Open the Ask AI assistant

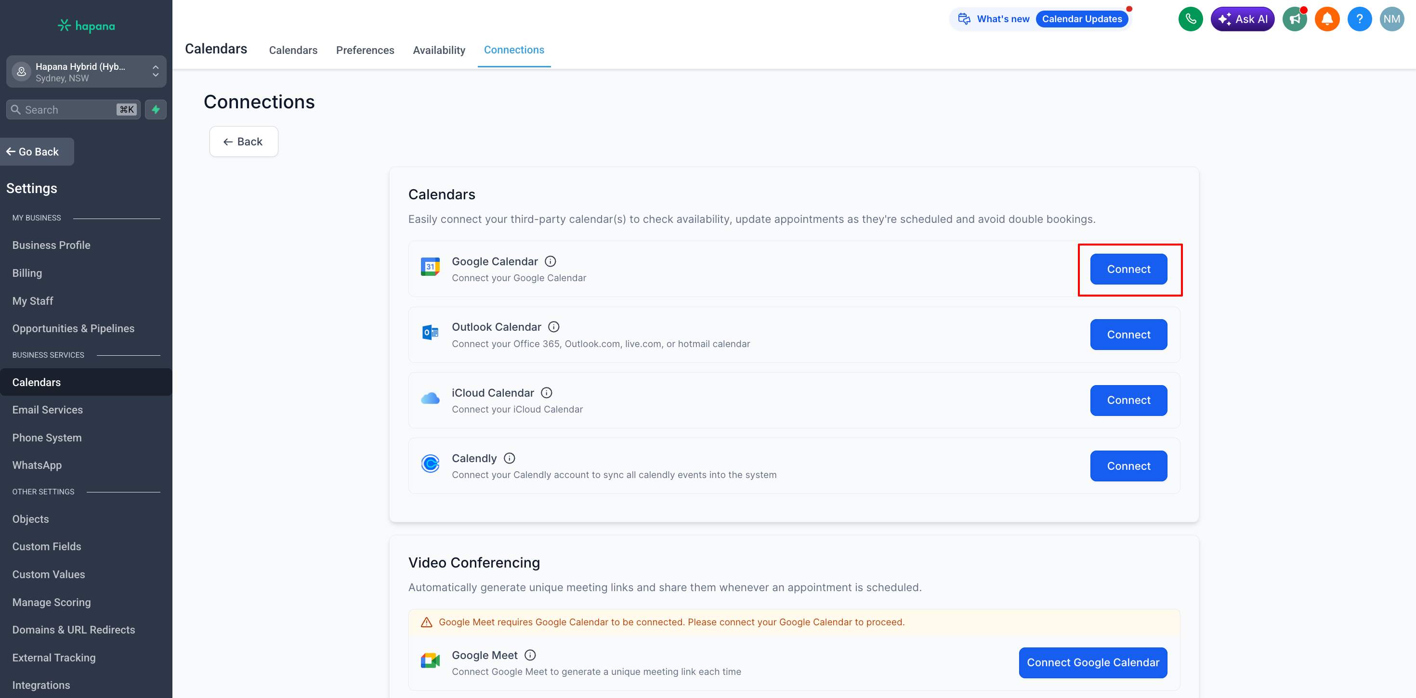(1242, 19)
